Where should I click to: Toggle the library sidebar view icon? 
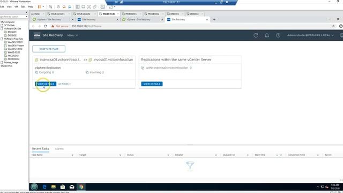pos(78,7)
